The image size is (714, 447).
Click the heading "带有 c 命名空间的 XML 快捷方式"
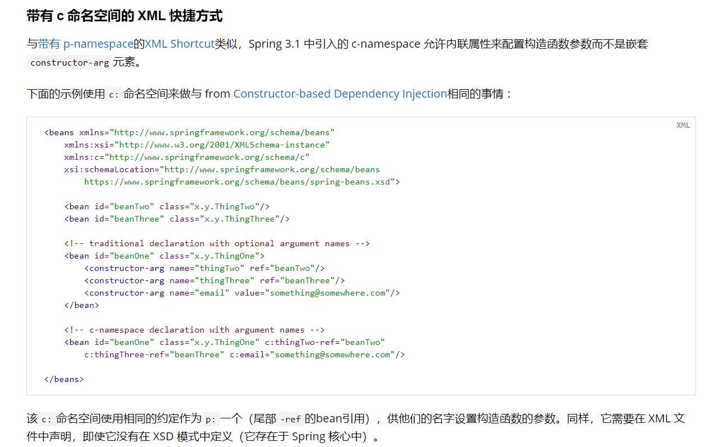125,16
